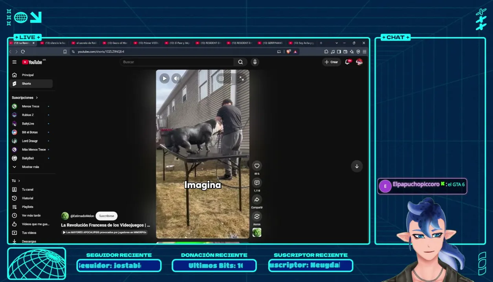Screen dimensions: 493x282
Task: Open Bill el Botas subscription
Action: pos(31,132)
